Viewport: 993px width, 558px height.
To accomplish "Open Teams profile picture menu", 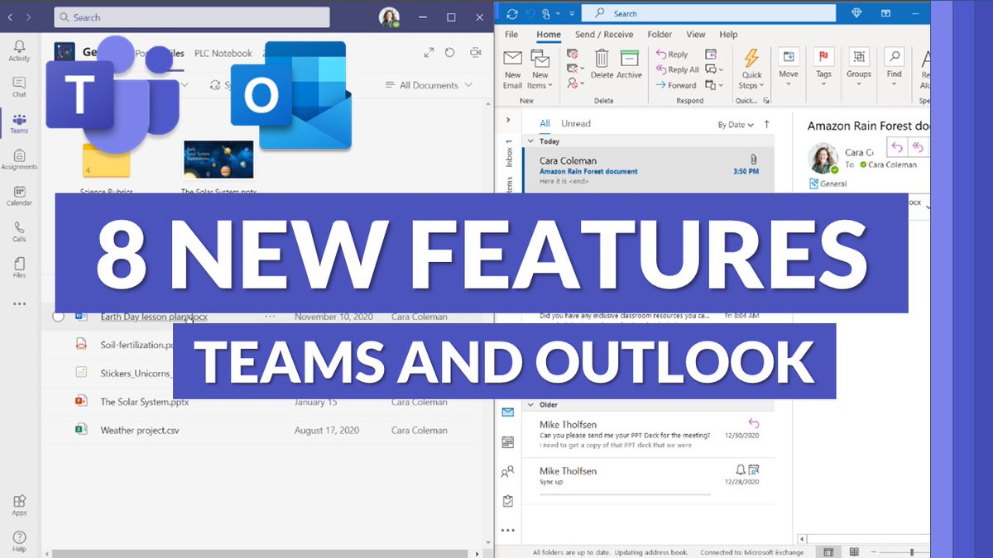I will (x=389, y=17).
